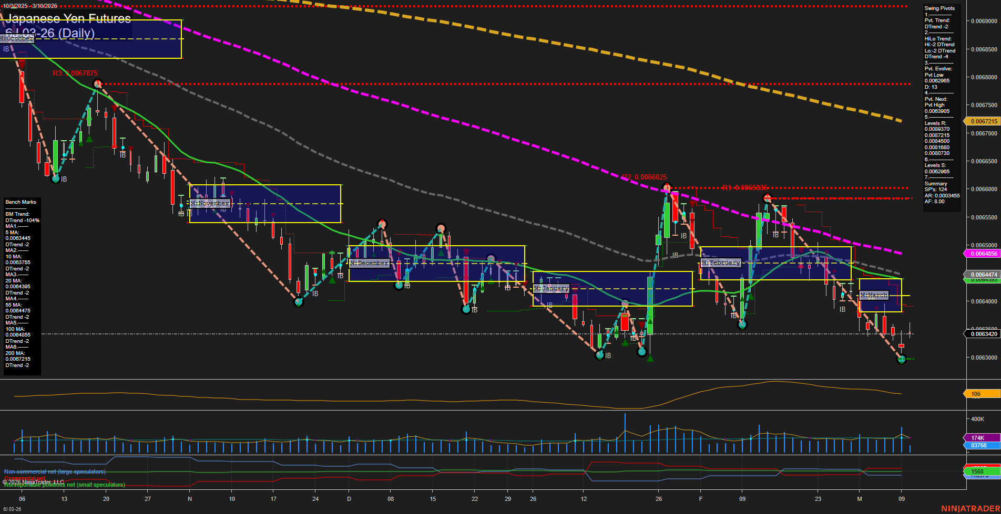Screen dimensions: 1001x514
Task: Select the M:March month region label
Action: (874, 295)
